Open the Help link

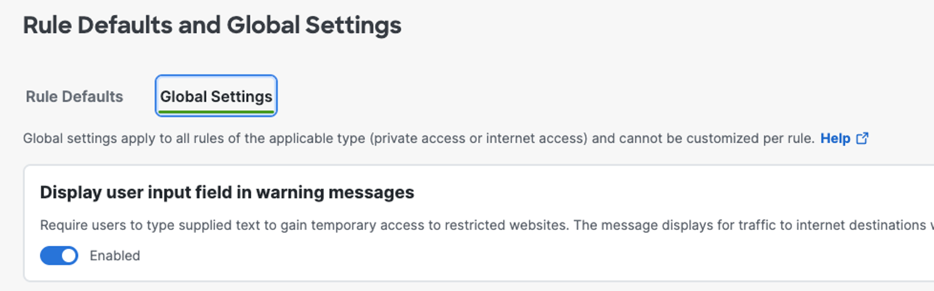coord(835,138)
